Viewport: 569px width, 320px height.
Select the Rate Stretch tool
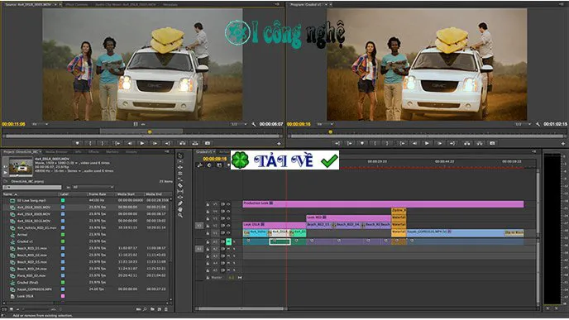(x=180, y=179)
